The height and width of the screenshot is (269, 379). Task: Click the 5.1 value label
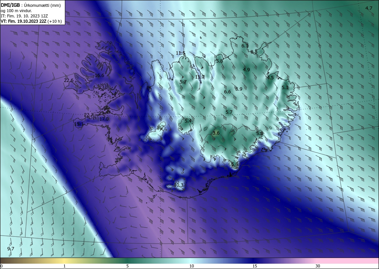285,88
